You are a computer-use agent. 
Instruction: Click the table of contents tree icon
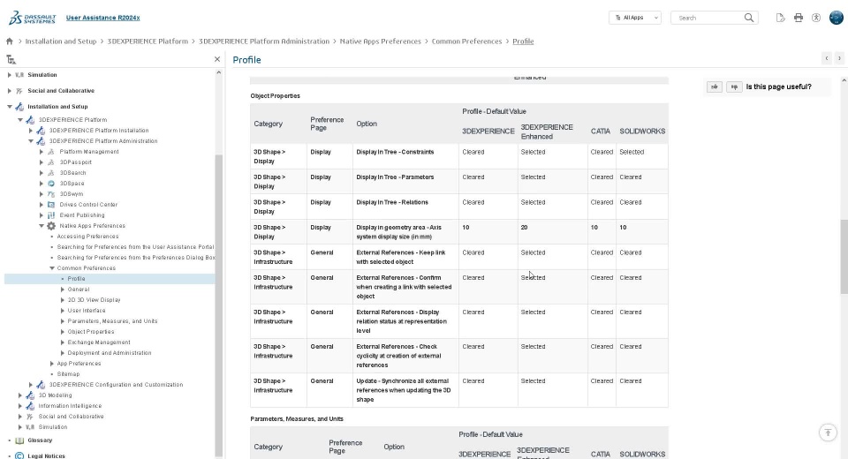[x=11, y=59]
